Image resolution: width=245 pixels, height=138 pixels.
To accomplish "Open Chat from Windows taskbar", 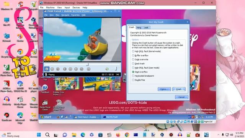I will tap(65, 135).
